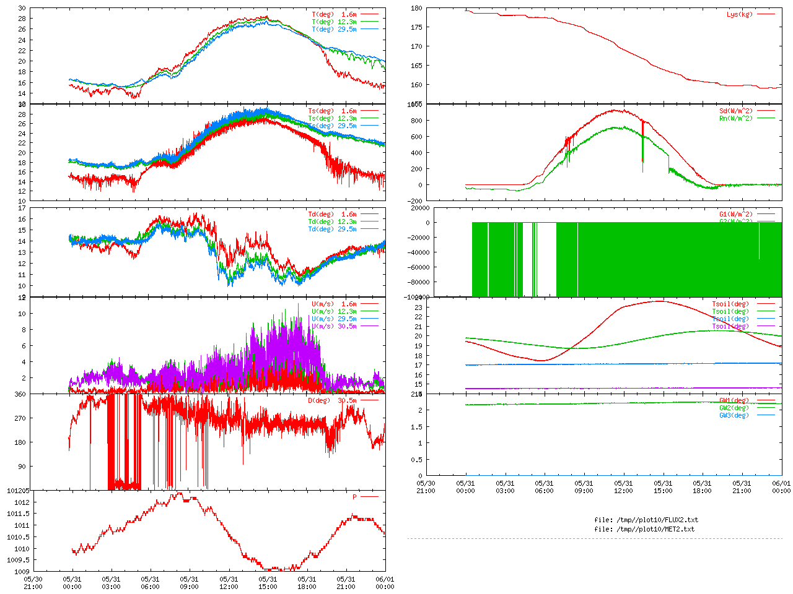Viewport: 793px width, 594px height.
Task: Select the Rn(W/m^2) legend label
Action: [x=735, y=118]
